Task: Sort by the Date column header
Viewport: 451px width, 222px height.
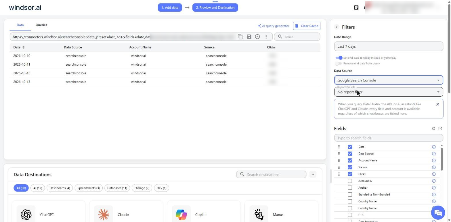Action: tap(19, 47)
